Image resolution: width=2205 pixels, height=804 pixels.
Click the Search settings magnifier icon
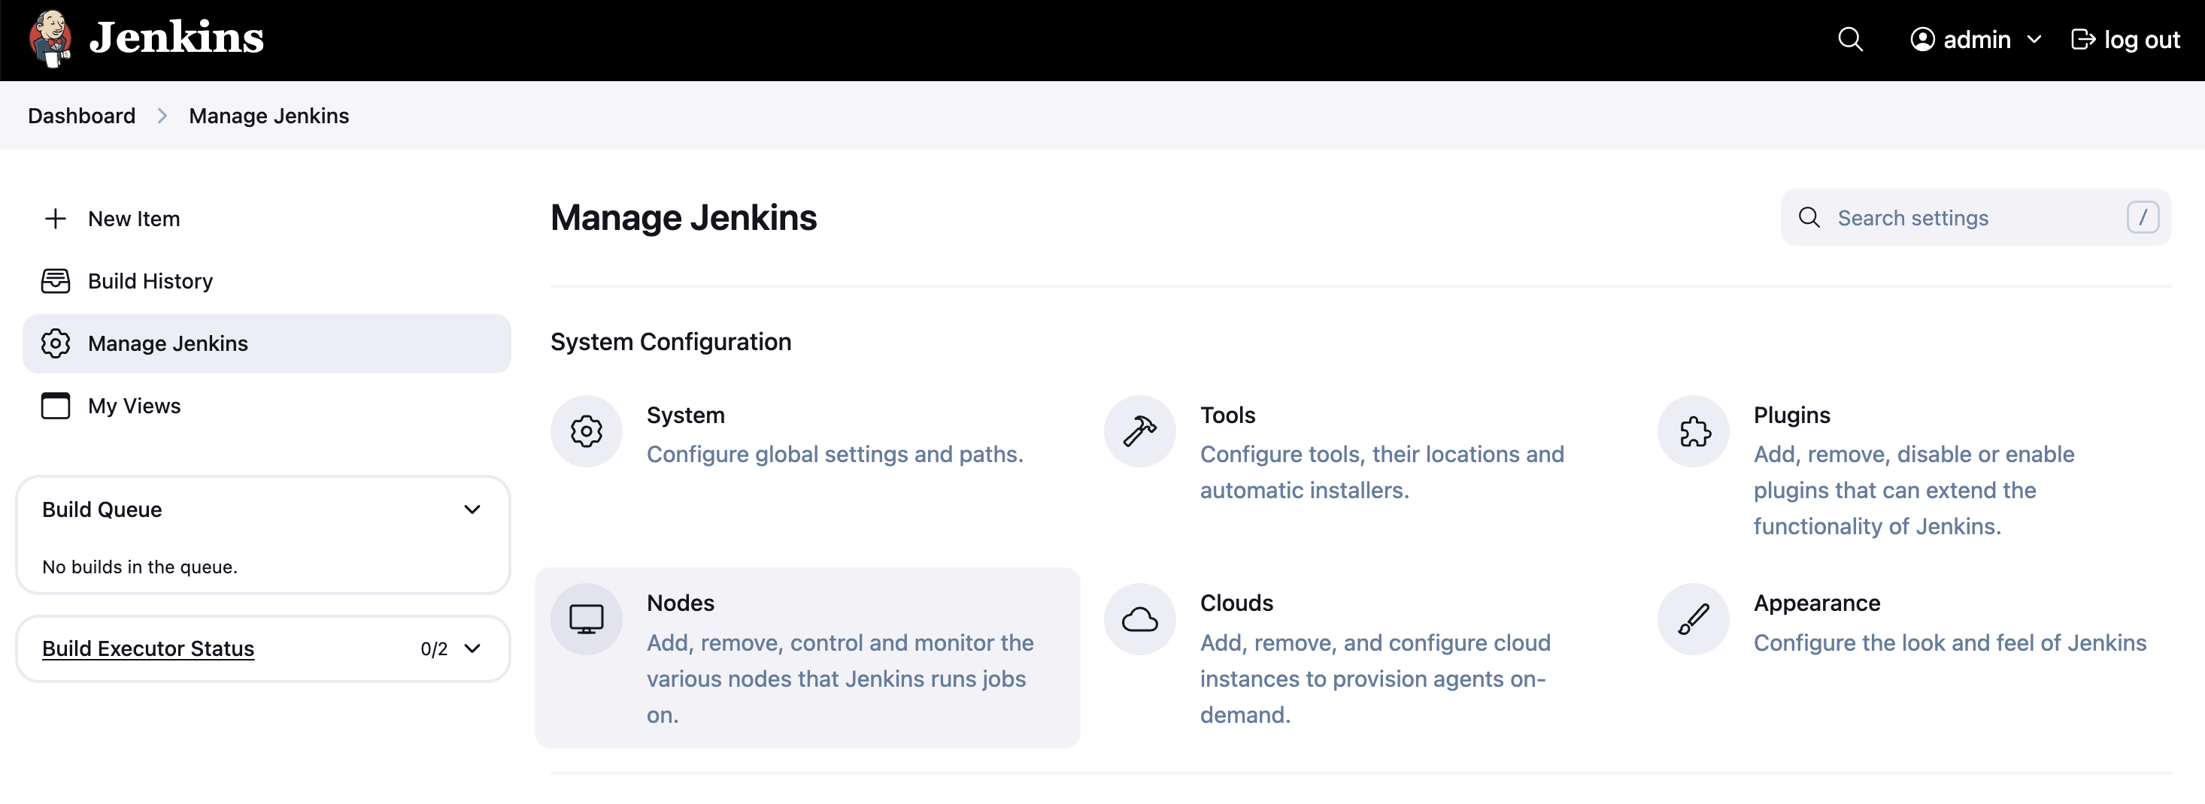pos(1809,217)
